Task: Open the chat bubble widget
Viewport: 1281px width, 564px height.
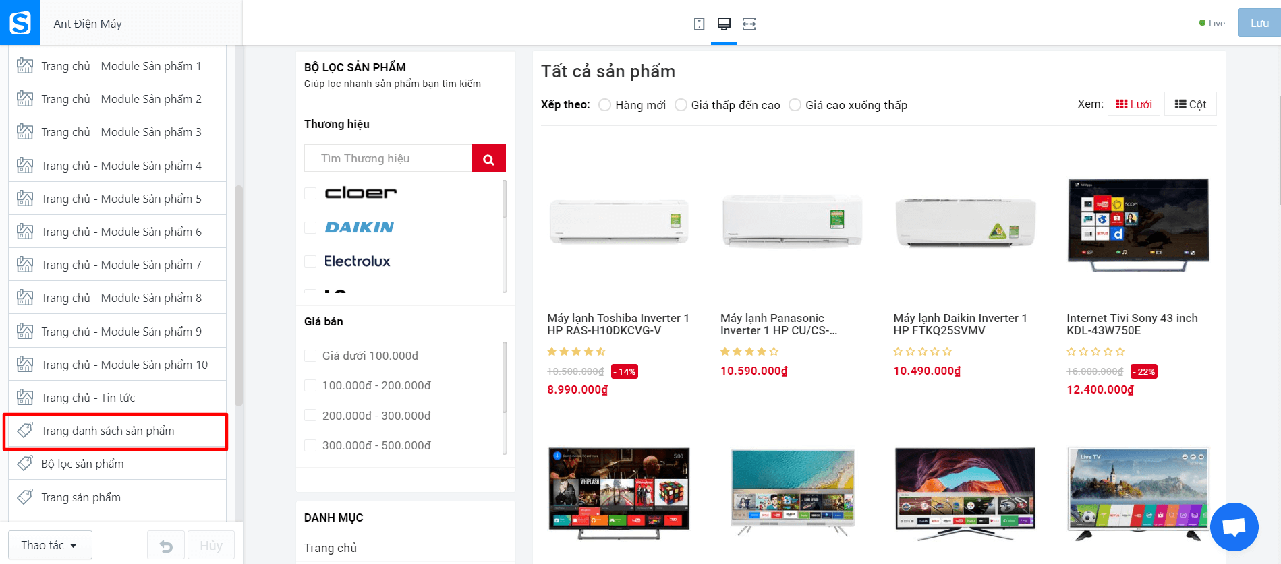Action: click(1234, 526)
